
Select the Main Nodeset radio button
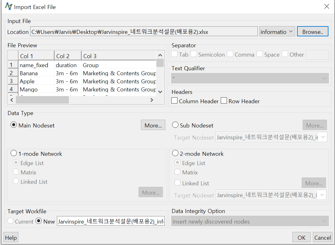pyautogui.click(x=14, y=125)
